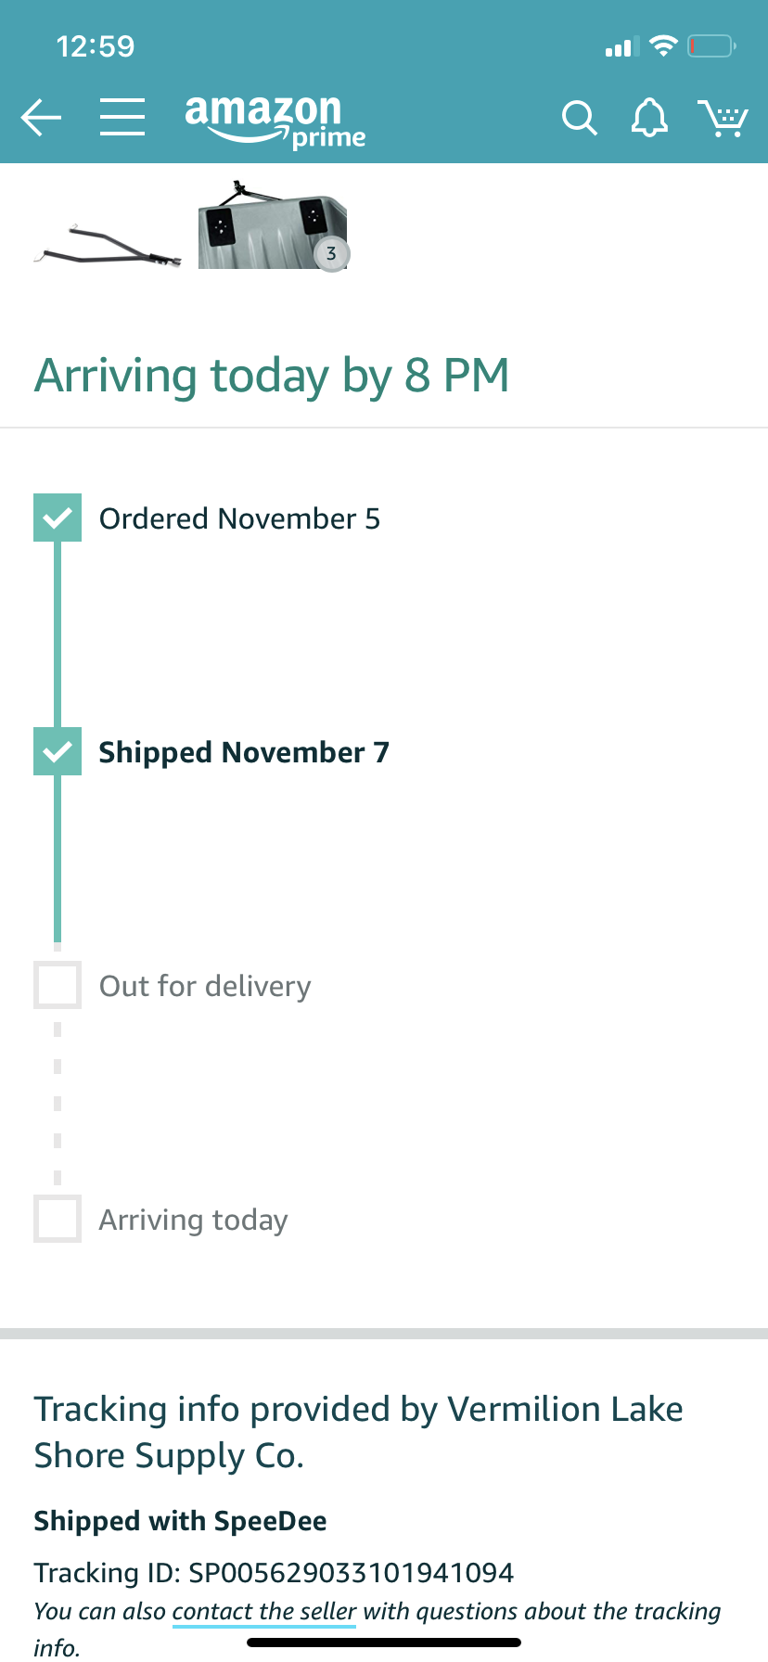Viewport: 768px width, 1662px height.
Task: Tap the Out for delivery checkbox
Action: point(58,985)
